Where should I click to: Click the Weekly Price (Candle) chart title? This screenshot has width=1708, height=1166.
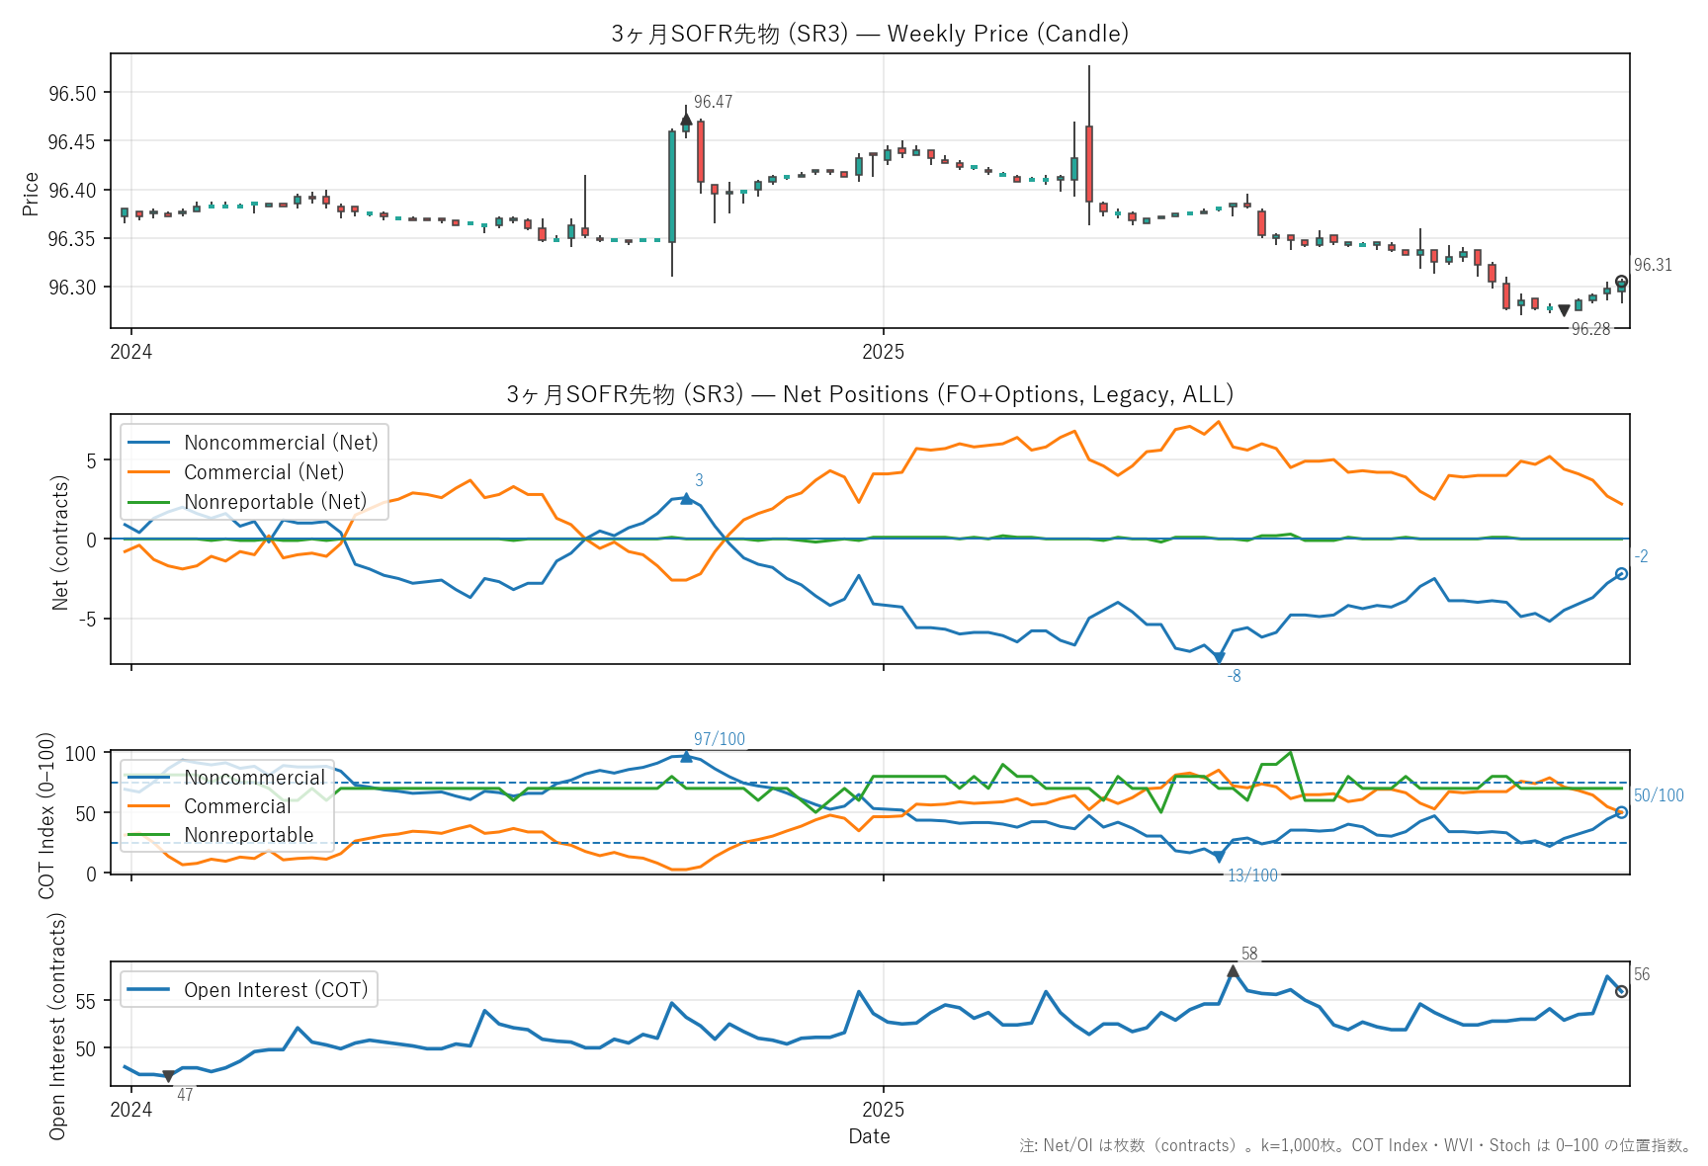[870, 34]
